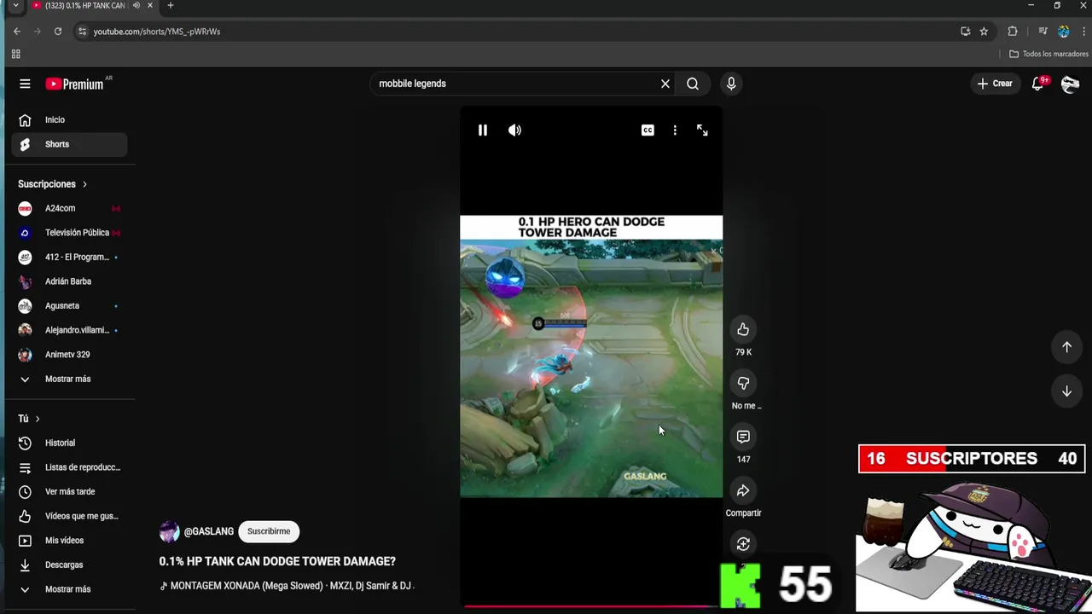This screenshot has width=1092, height=614.
Task: Expand Mostrar más under Tú
Action: 69,589
